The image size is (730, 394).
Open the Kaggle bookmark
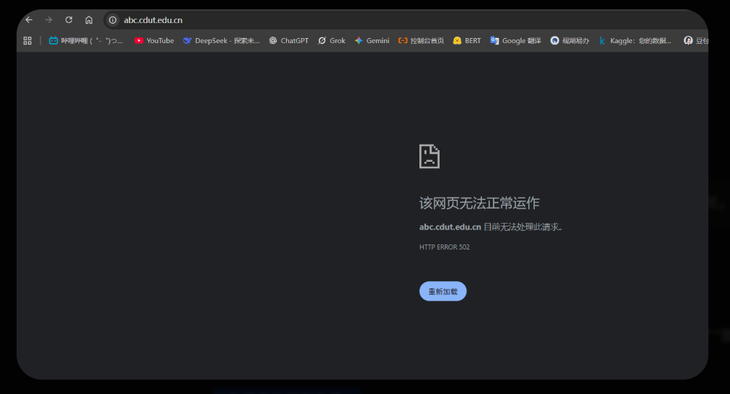pyautogui.click(x=635, y=41)
